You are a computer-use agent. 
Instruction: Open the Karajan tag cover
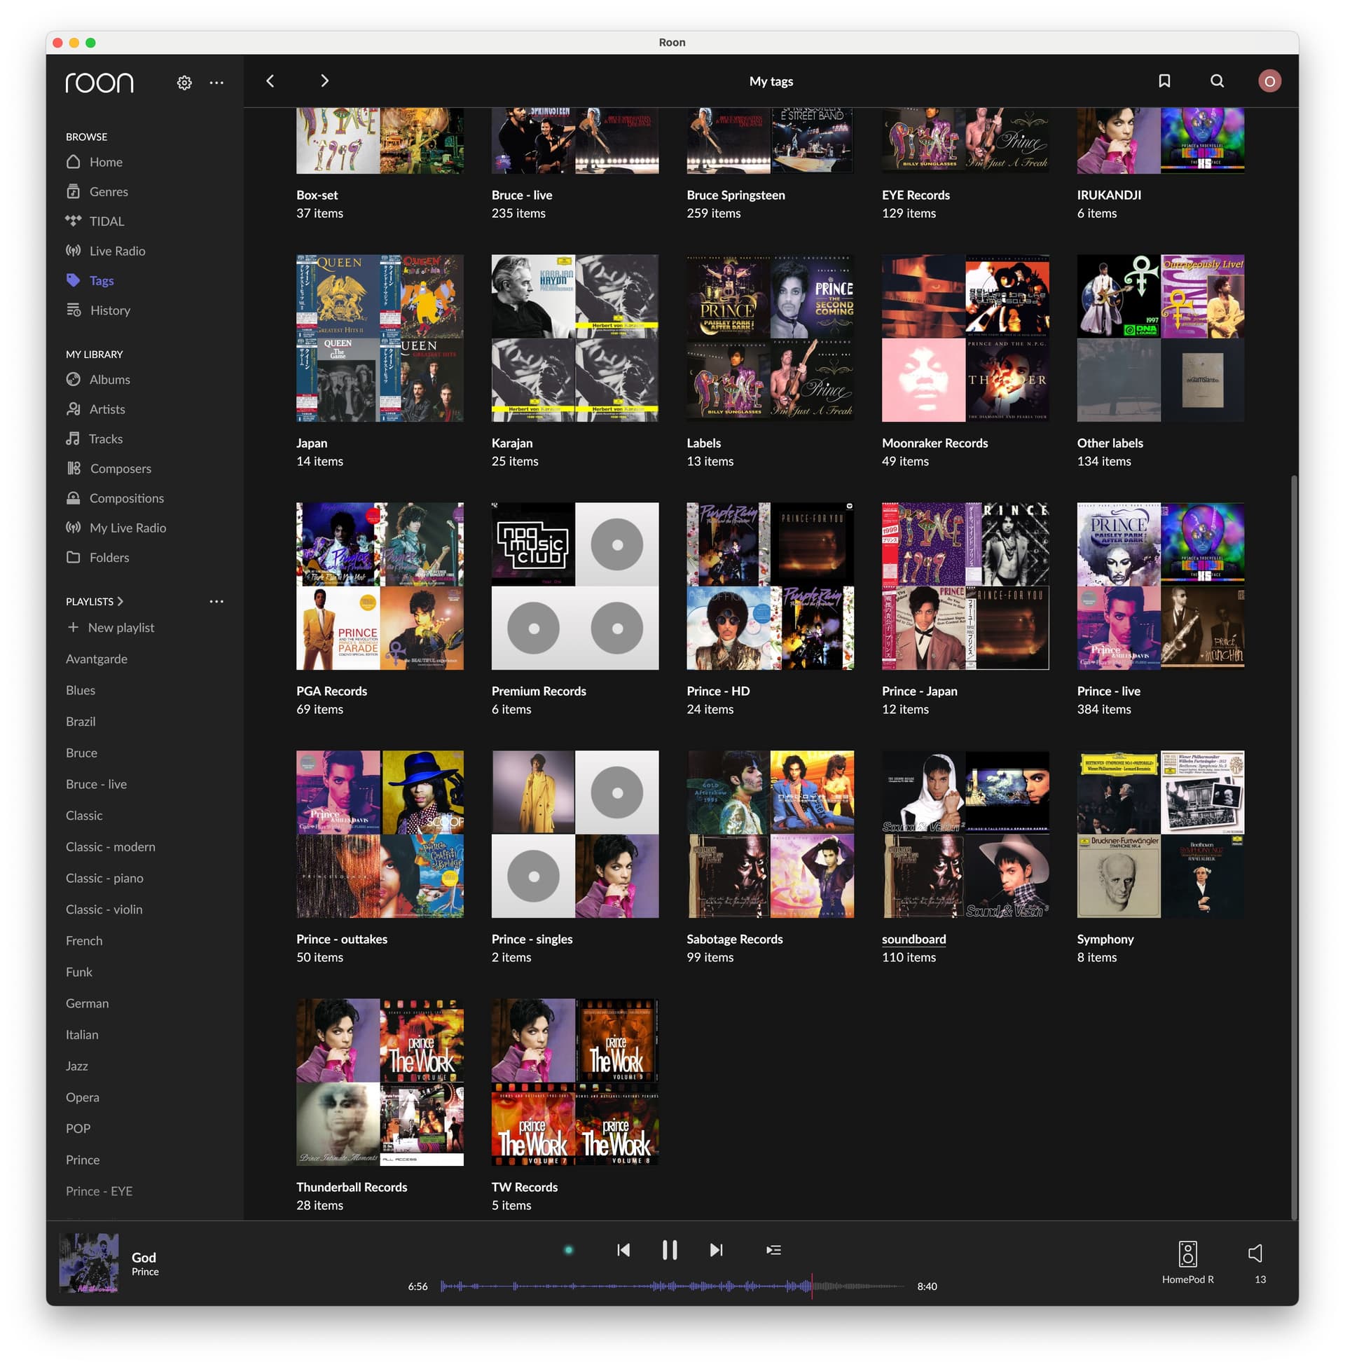tap(575, 338)
